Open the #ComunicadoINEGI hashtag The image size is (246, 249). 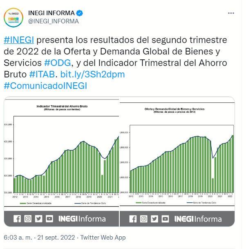coord(45,86)
